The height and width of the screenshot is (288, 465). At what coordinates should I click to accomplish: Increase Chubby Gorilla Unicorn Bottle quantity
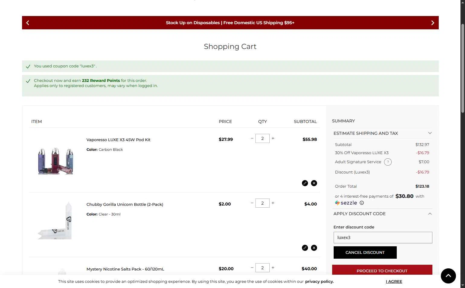[x=273, y=203]
